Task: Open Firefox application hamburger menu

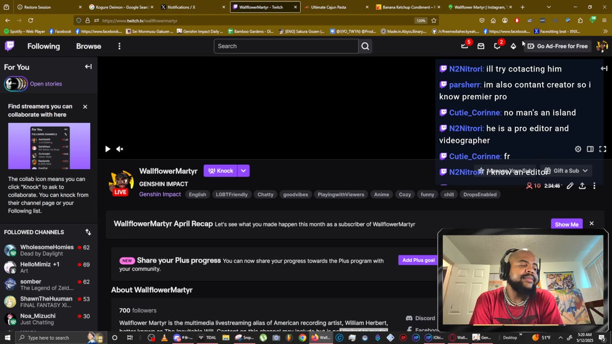Action: [605, 21]
